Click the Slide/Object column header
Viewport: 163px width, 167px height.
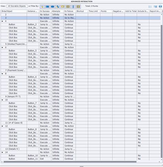[x=14, y=11]
